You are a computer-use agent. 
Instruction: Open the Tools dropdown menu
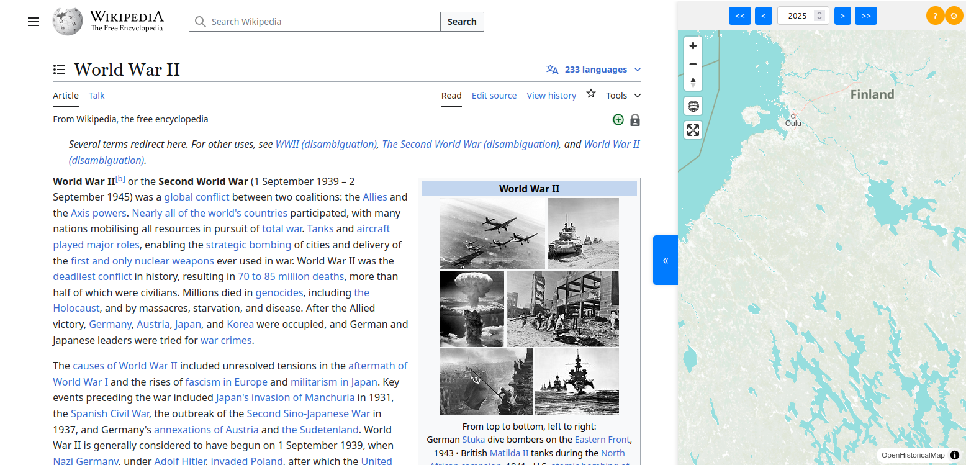tap(623, 95)
